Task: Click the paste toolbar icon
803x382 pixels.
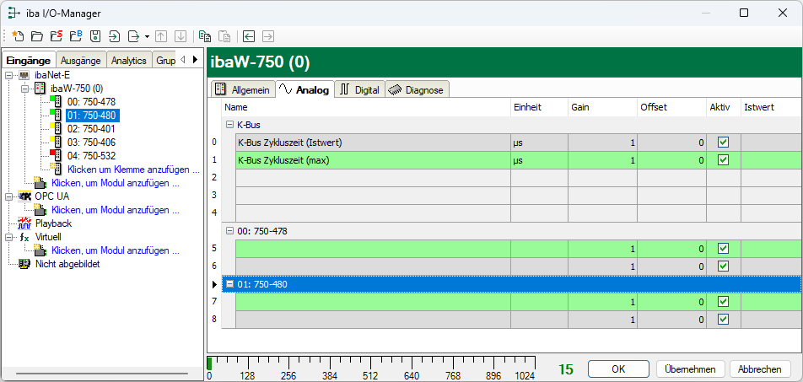Action: [x=224, y=36]
